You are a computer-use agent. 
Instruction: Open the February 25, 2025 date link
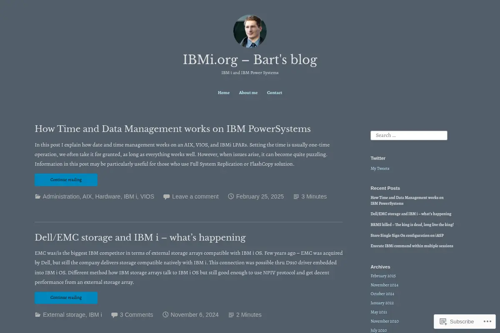260,196
